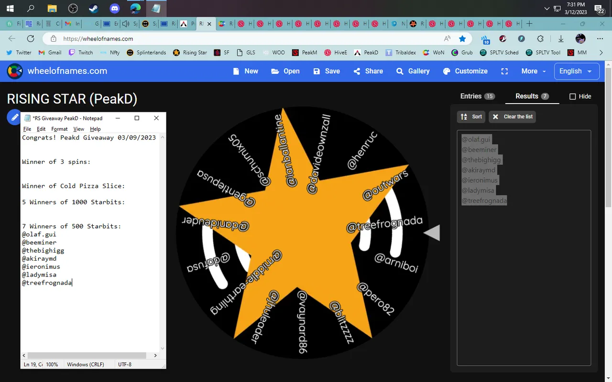The width and height of the screenshot is (612, 382).
Task: Sort the results list
Action: (471, 117)
